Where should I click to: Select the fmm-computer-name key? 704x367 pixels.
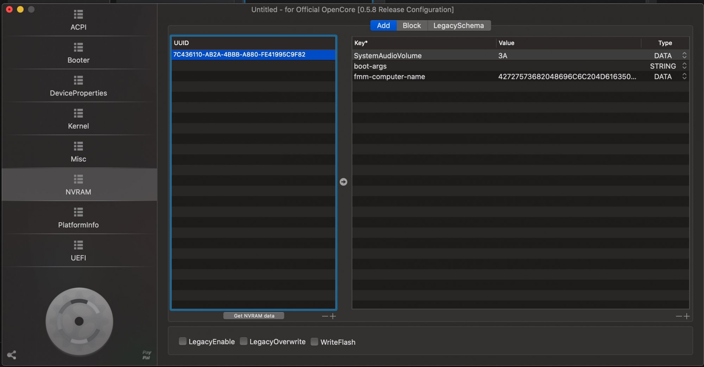[x=389, y=77]
